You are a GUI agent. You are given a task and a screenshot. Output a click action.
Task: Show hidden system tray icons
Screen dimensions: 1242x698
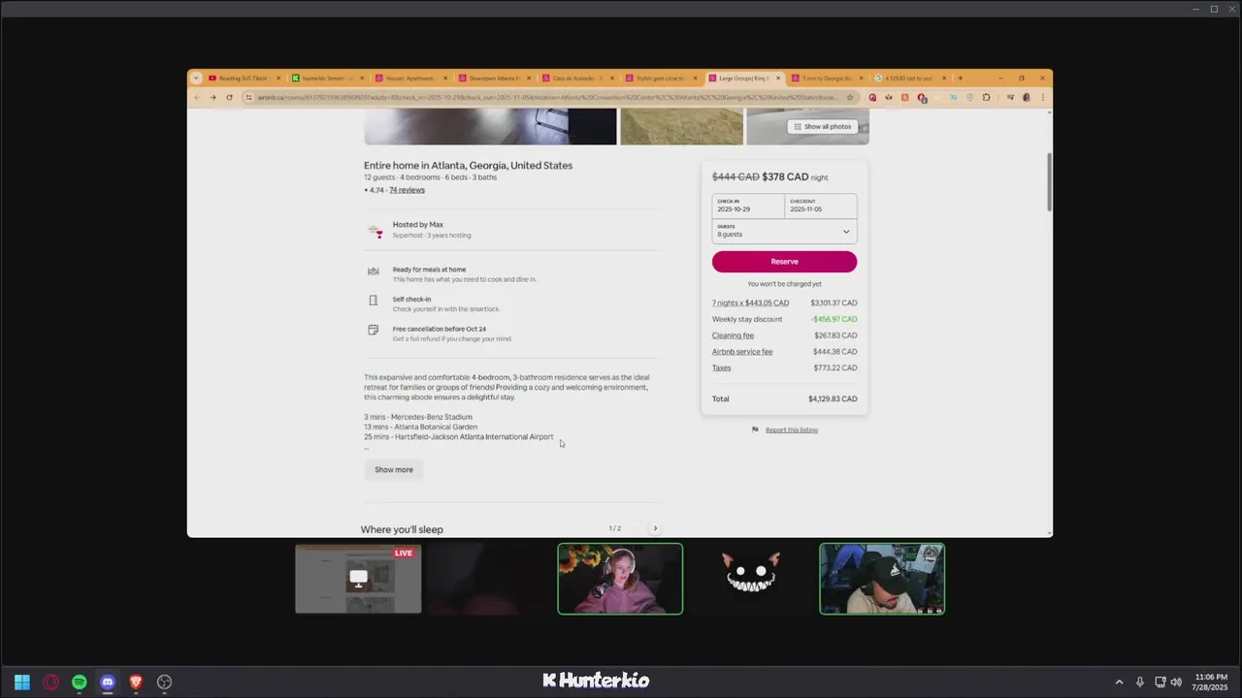[1119, 682]
